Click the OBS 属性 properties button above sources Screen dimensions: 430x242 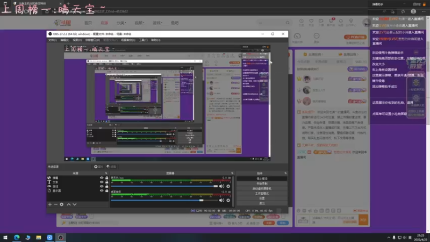click(98, 167)
